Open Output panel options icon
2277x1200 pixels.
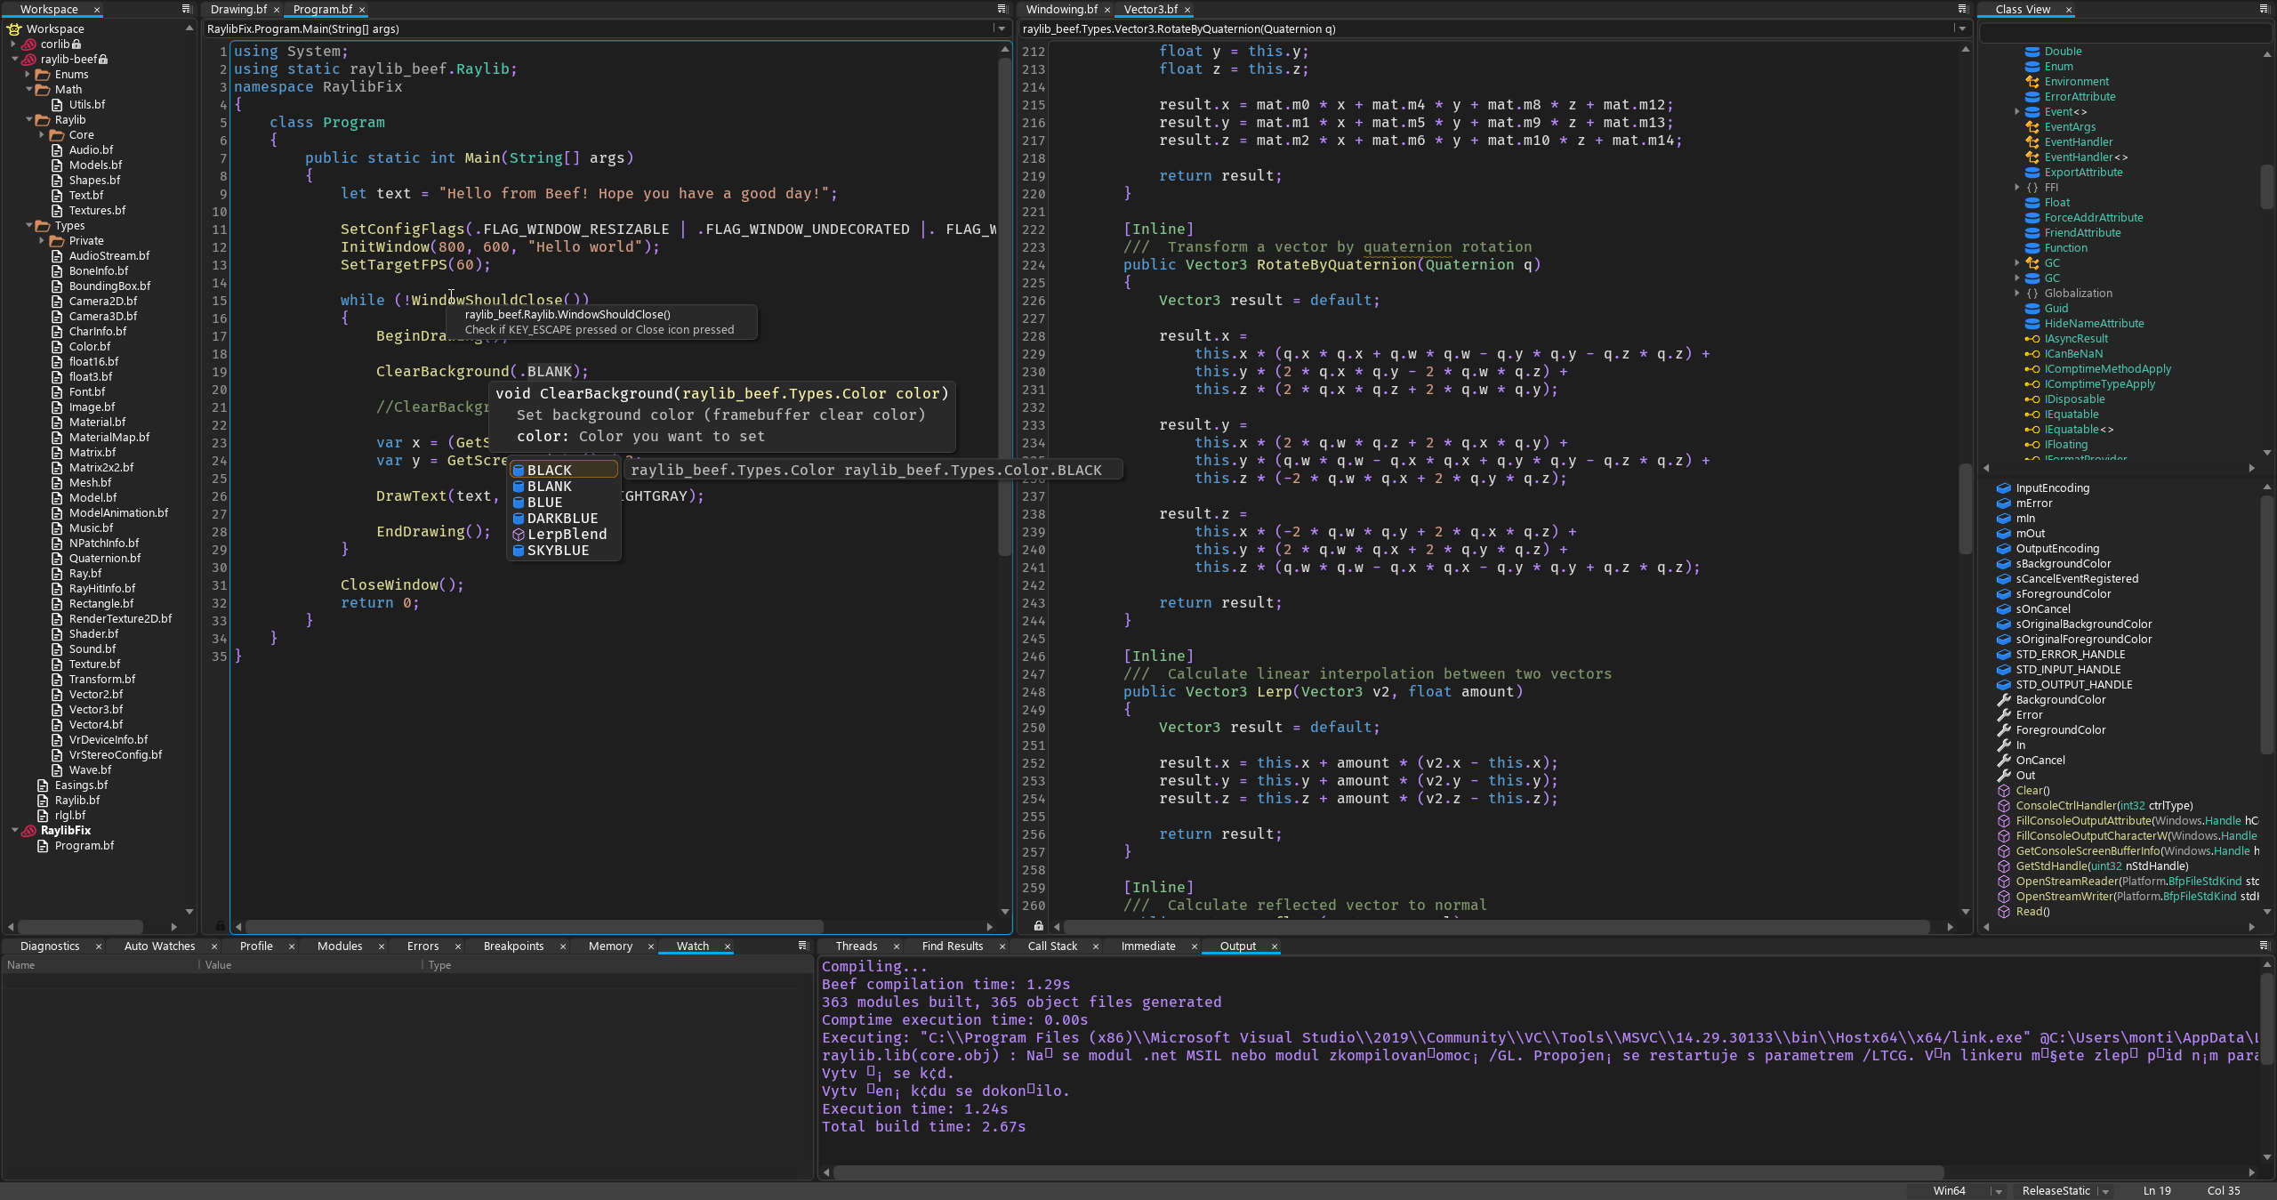(2264, 946)
